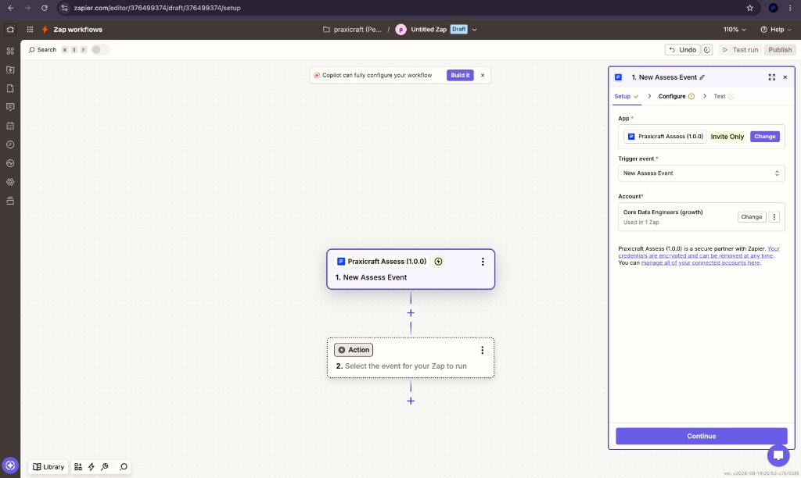
Task: Select the Praxicraft Assess trigger step card
Action: coord(411,269)
